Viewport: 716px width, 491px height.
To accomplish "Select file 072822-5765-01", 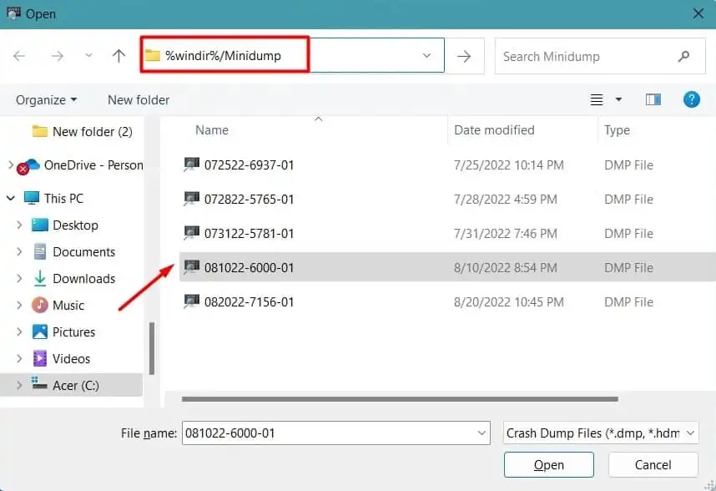I will [x=249, y=199].
